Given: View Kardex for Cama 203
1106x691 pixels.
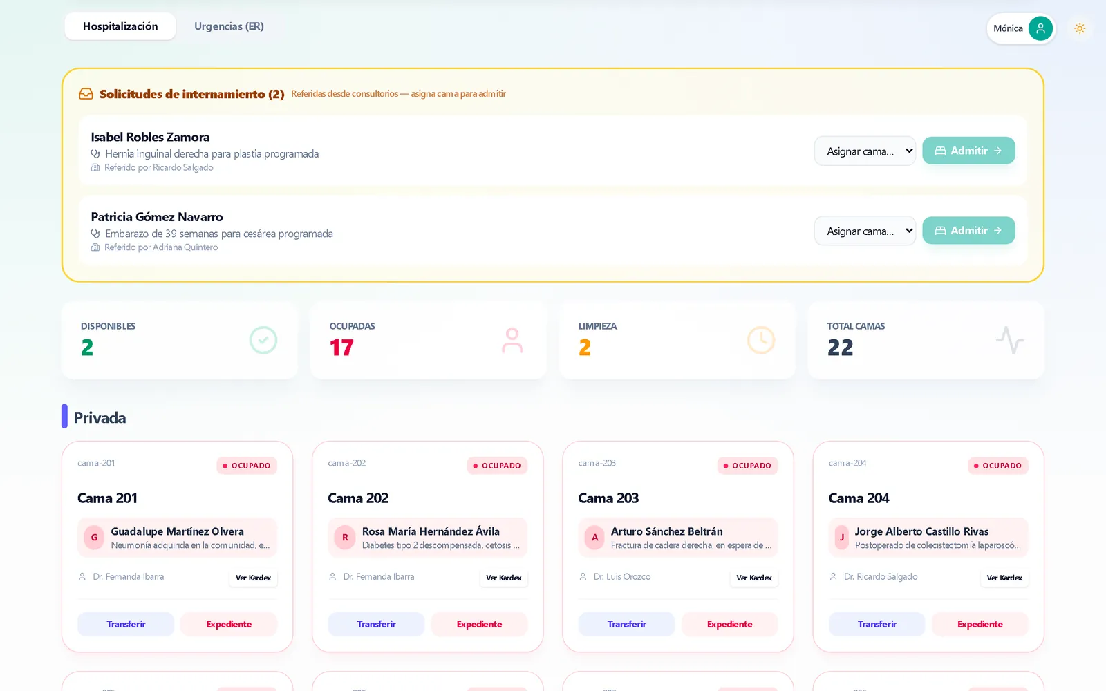Looking at the screenshot, I should click(753, 578).
